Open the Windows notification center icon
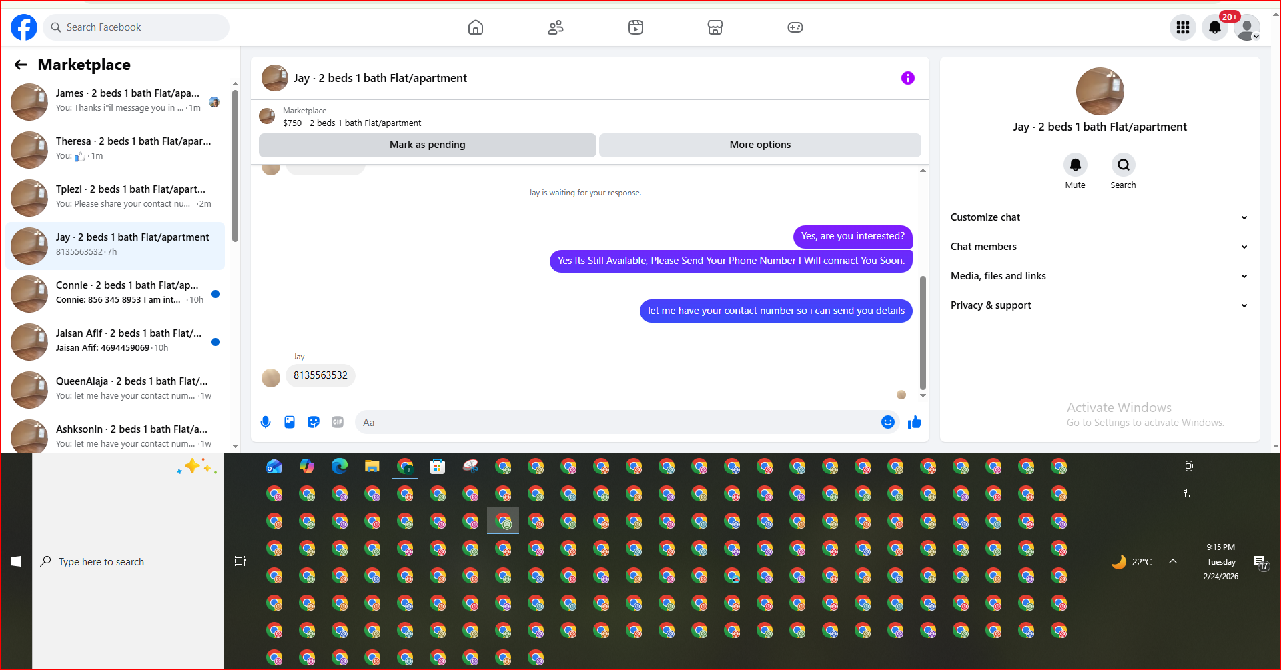The image size is (1281, 670). 1261,563
